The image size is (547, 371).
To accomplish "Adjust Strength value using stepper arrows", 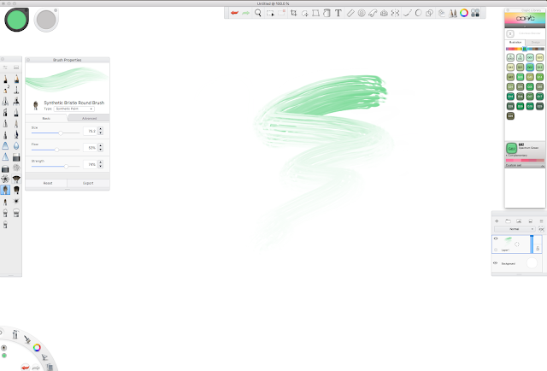I will (101, 164).
